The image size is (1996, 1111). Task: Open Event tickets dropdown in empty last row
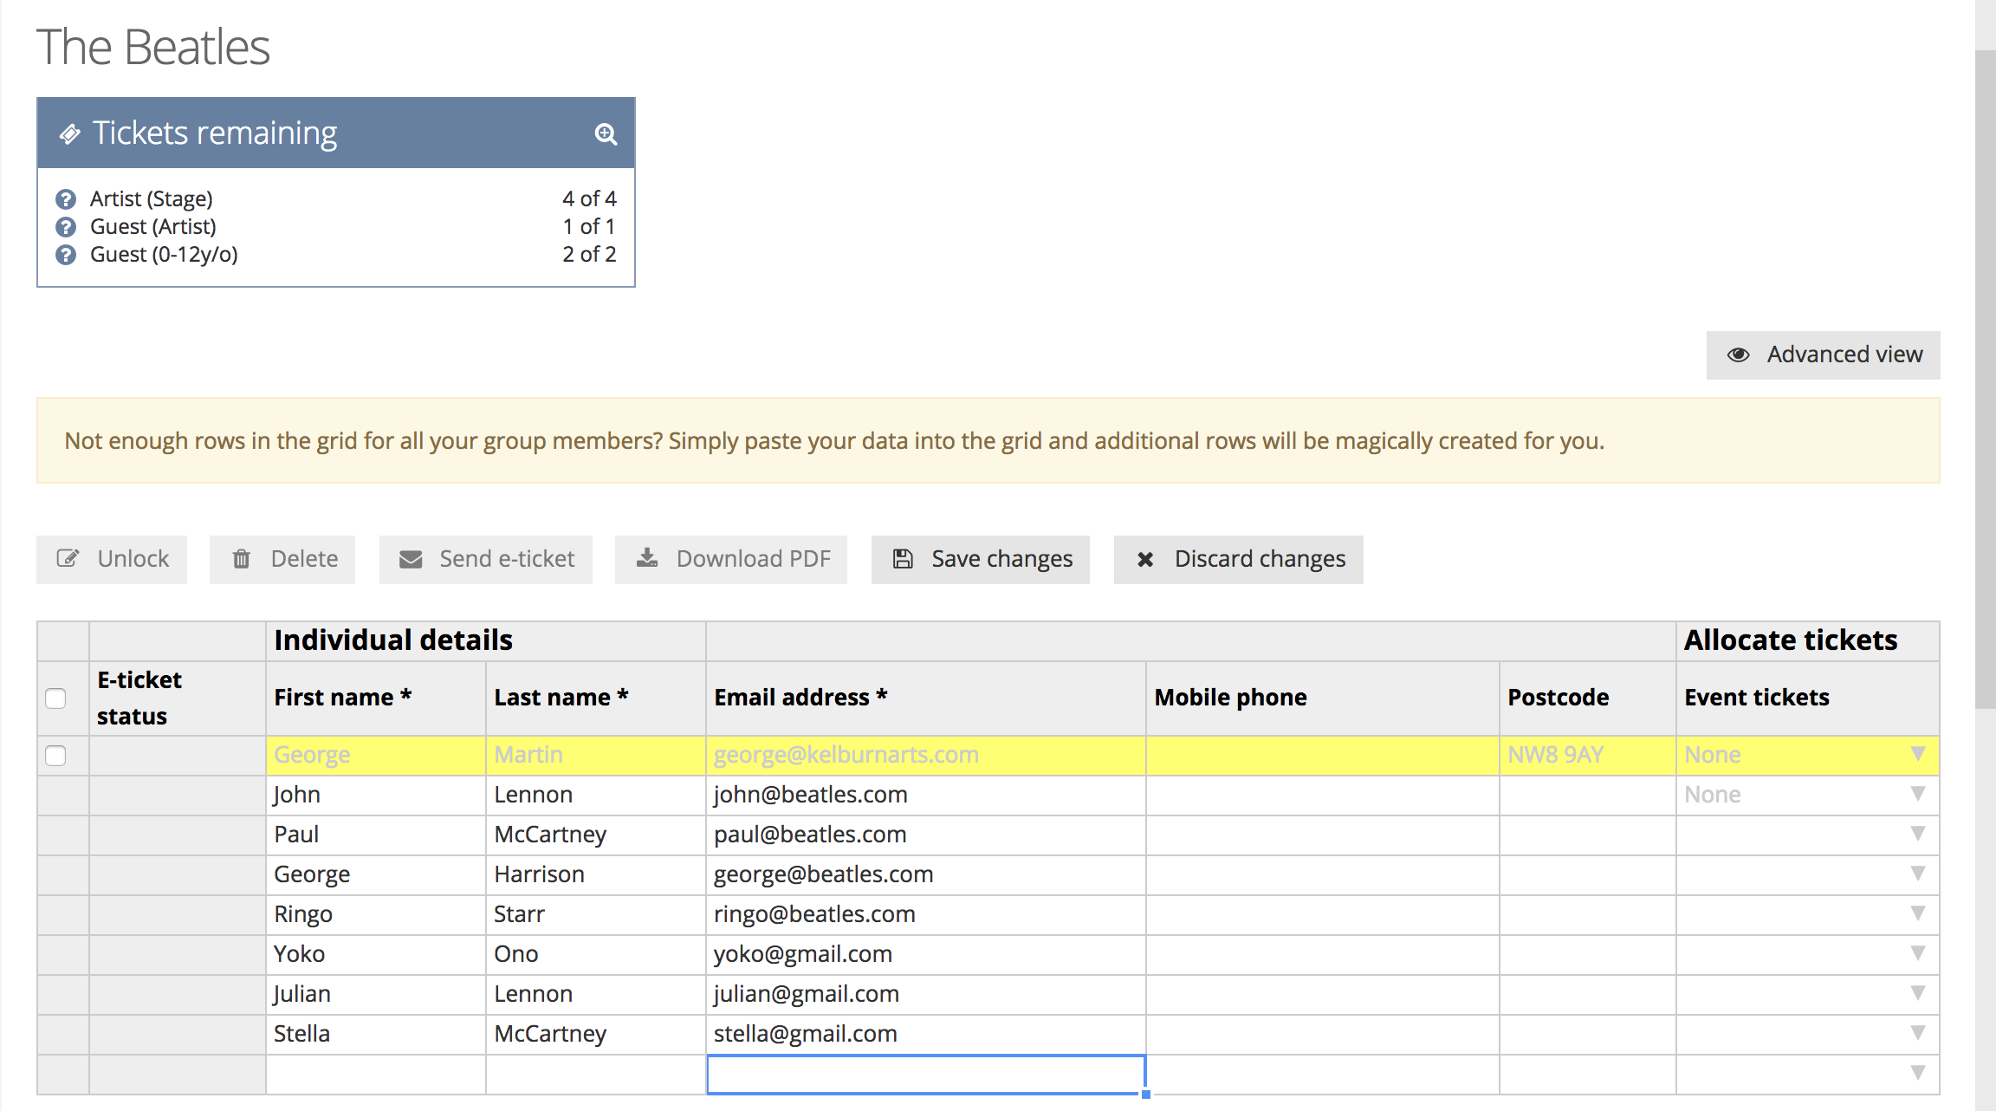(x=1918, y=1073)
